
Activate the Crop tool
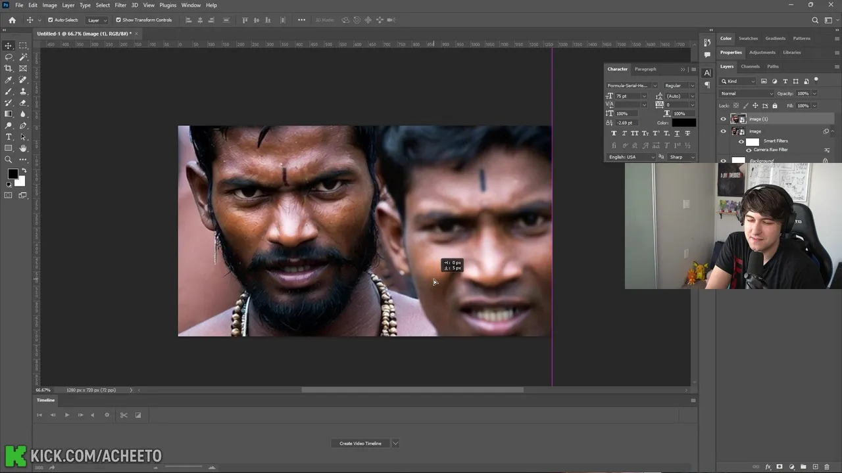pyautogui.click(x=9, y=68)
